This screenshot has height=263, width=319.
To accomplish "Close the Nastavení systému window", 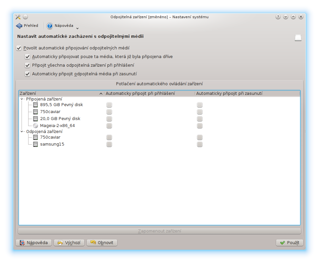I will [301, 17].
